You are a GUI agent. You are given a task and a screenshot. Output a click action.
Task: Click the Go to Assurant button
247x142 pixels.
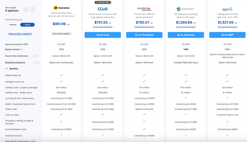(186, 35)
